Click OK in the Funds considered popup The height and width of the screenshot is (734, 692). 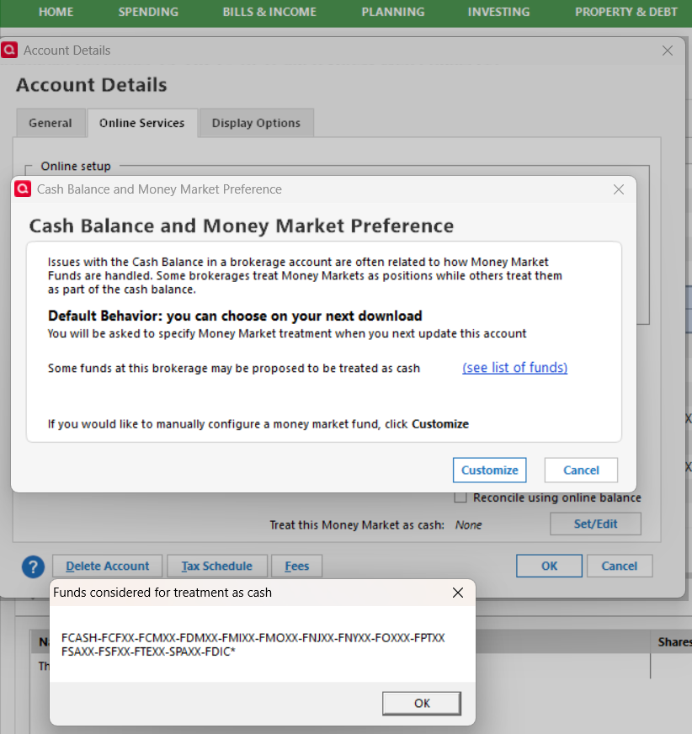coord(422,703)
